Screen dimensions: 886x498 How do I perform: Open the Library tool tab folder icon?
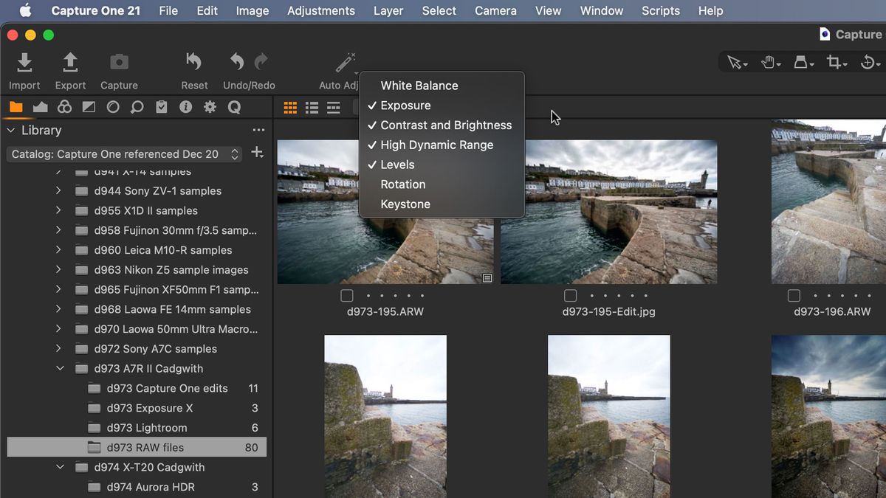(x=16, y=107)
